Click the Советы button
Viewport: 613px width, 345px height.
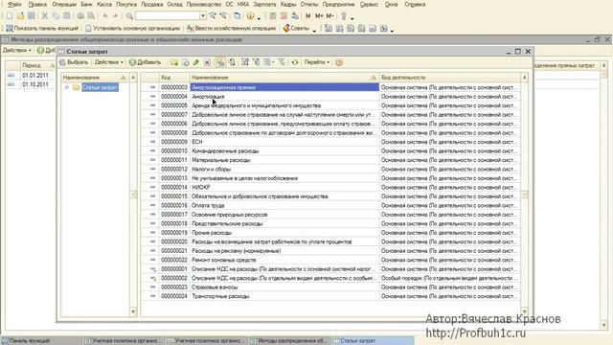pos(296,28)
